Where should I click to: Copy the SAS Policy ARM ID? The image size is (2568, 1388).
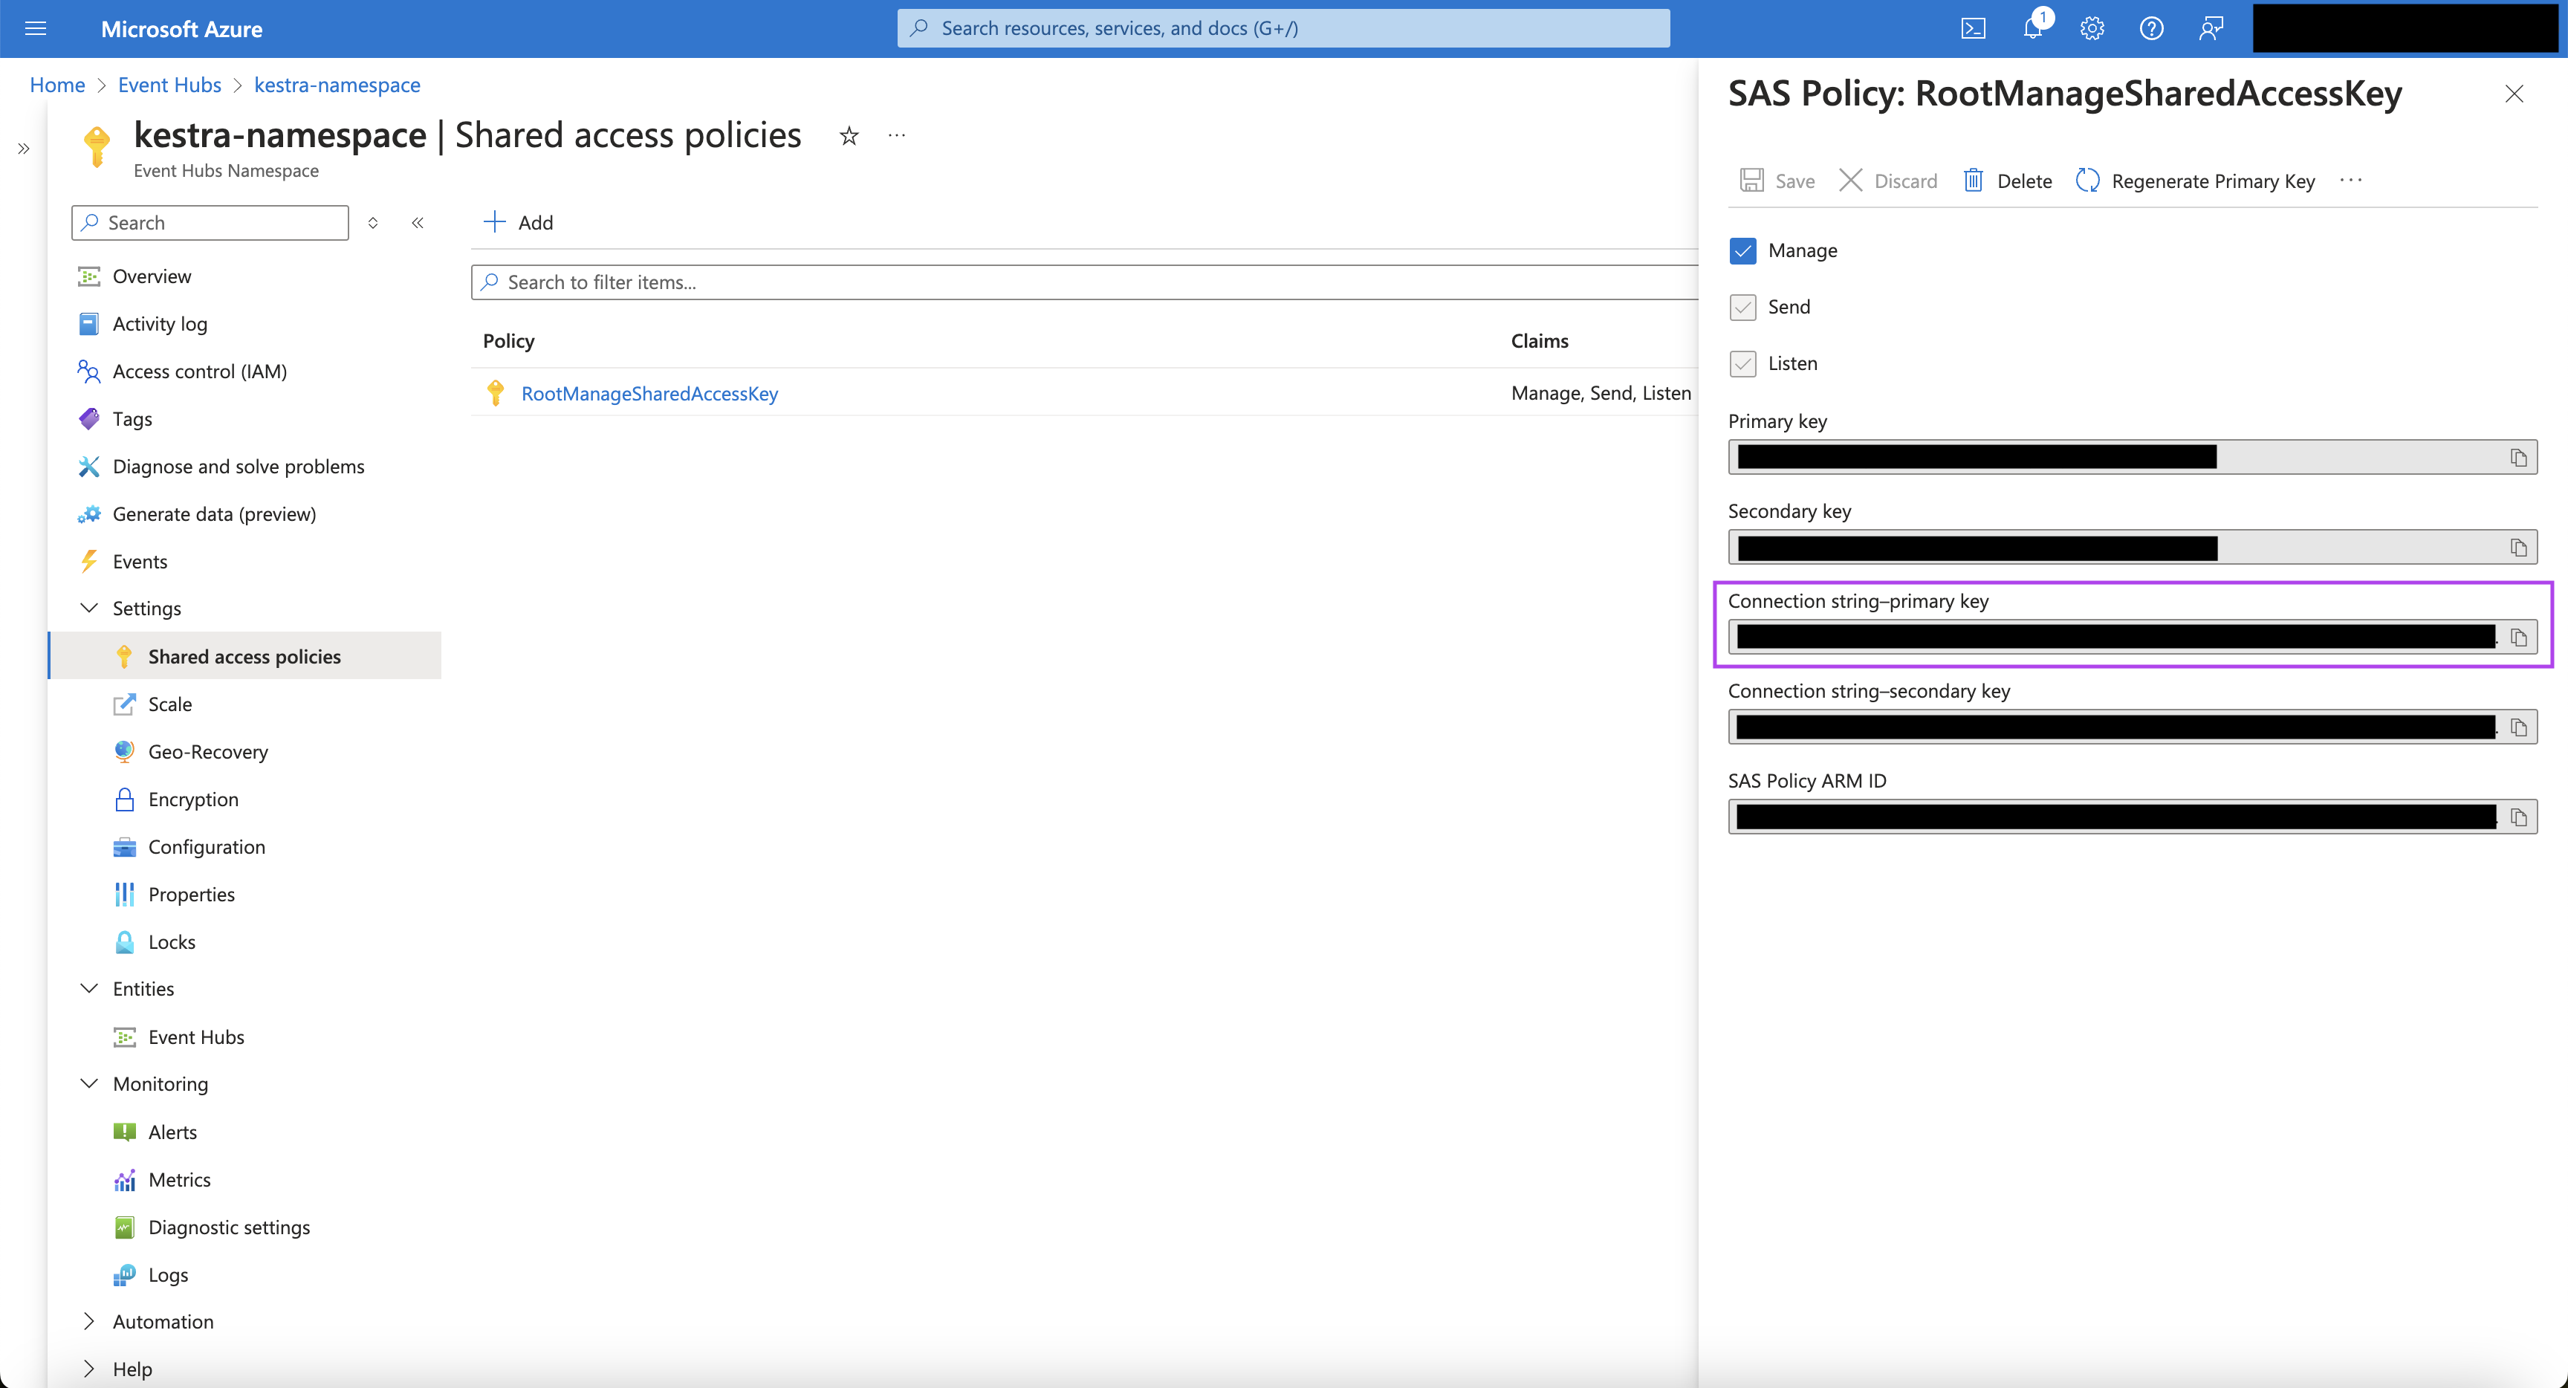(x=2518, y=817)
